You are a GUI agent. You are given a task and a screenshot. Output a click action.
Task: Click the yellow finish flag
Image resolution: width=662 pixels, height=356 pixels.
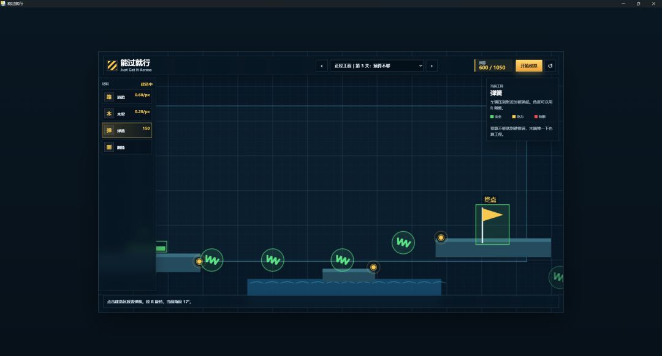[x=492, y=215]
